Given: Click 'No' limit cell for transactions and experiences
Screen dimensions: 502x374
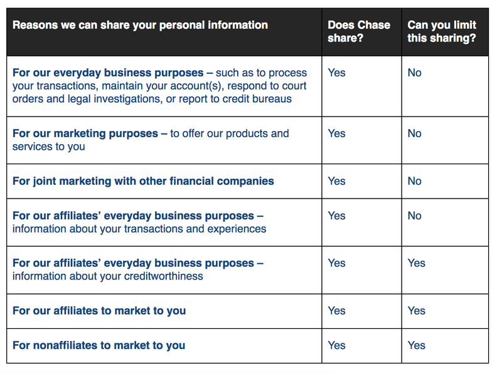Looking at the screenshot, I should [x=414, y=216].
